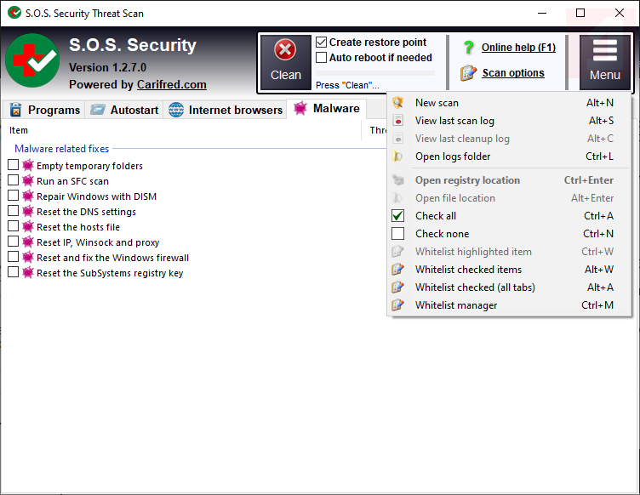Select the Malware tab
640x495 pixels.
327,109
